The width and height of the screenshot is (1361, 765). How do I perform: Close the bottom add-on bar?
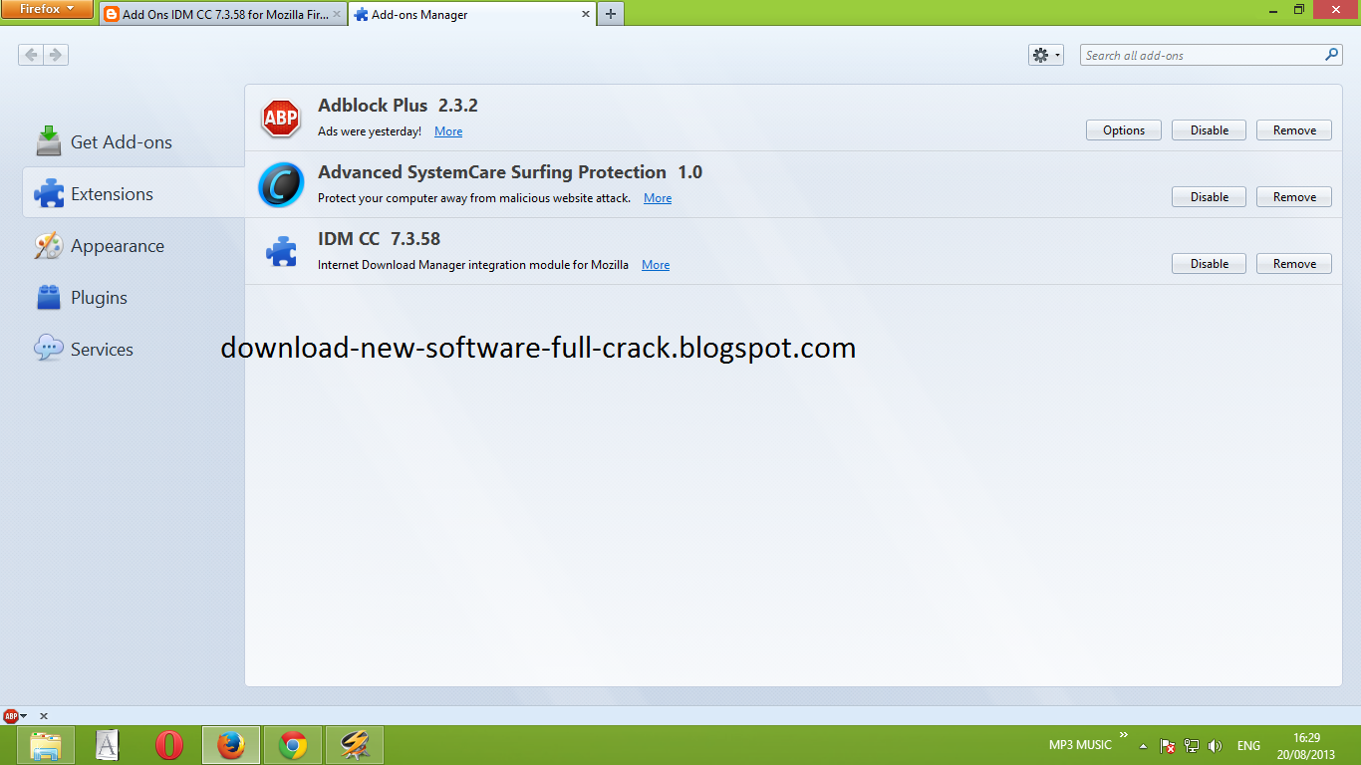(x=43, y=716)
